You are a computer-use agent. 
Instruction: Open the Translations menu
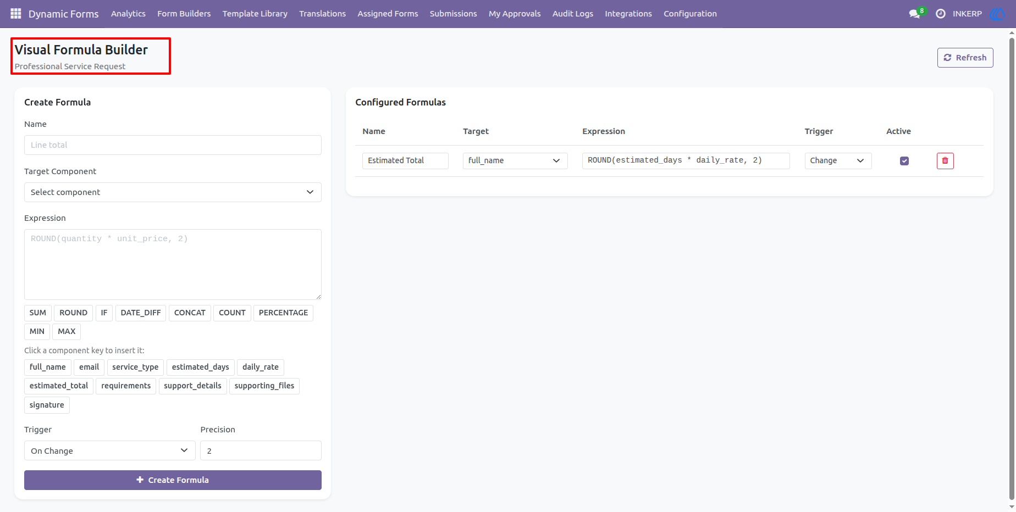323,14
